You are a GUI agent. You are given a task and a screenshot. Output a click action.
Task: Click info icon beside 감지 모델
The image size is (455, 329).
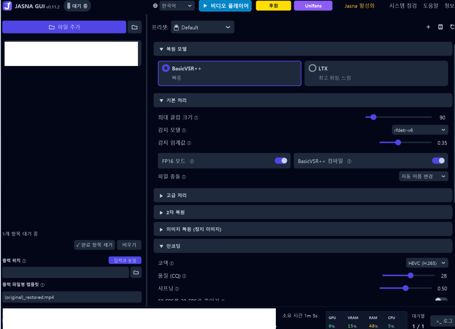pos(184,131)
